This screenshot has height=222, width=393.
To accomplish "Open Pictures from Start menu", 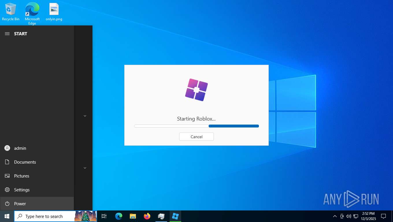I will pos(37,176).
